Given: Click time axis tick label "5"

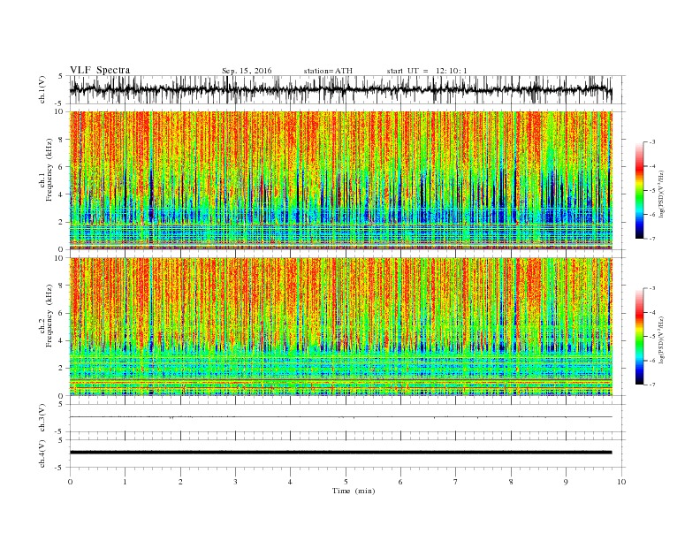Looking at the screenshot, I should click(x=346, y=482).
